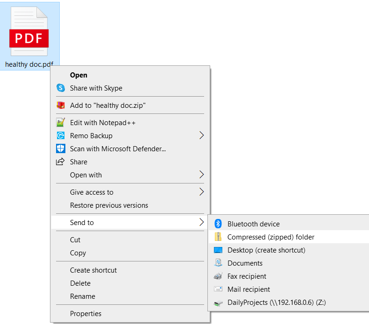This screenshot has height=324, width=369.
Task: Click the Microsoft Defender shield icon
Action: point(61,149)
